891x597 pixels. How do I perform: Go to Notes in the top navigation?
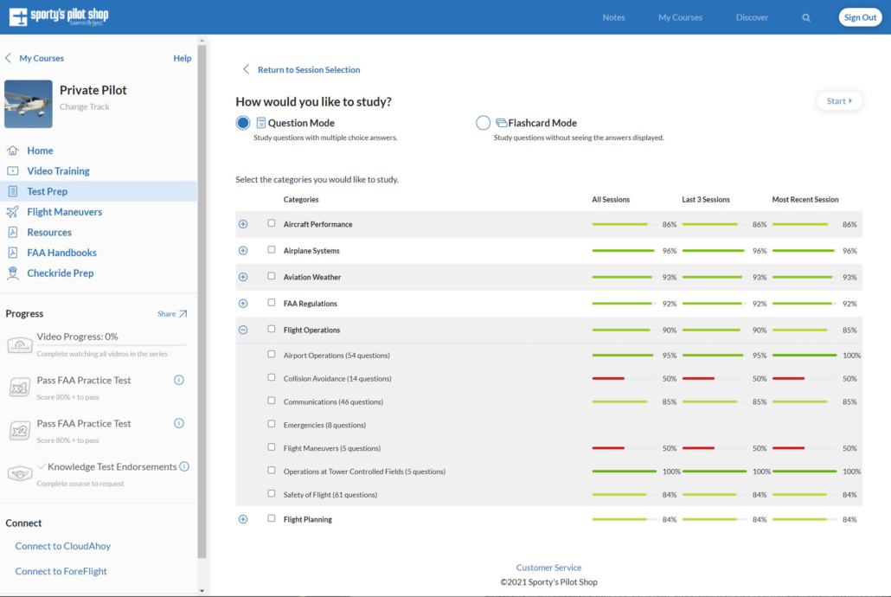point(613,17)
